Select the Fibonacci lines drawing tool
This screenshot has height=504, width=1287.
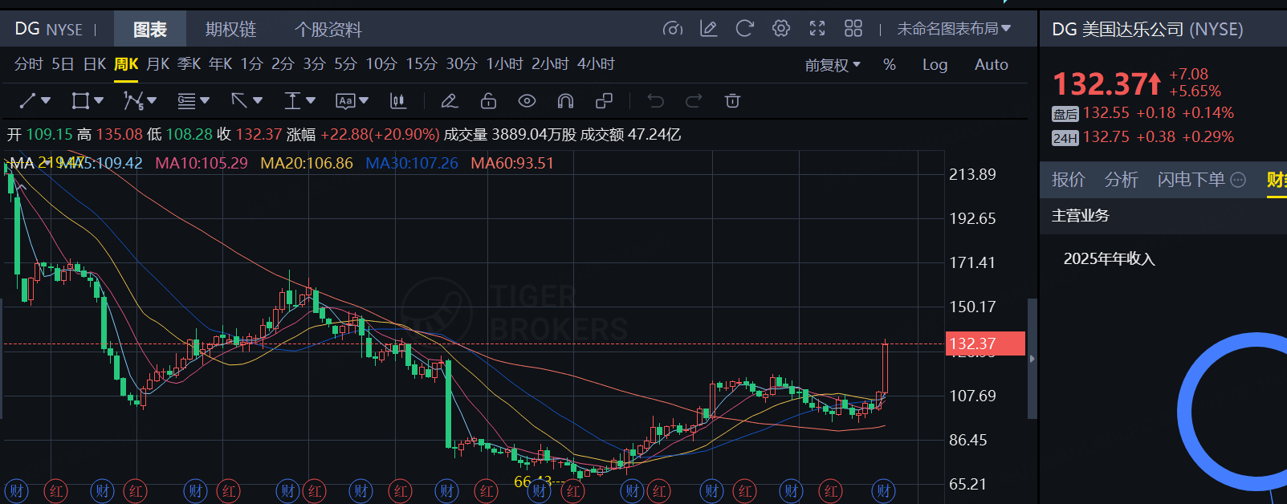coord(186,101)
